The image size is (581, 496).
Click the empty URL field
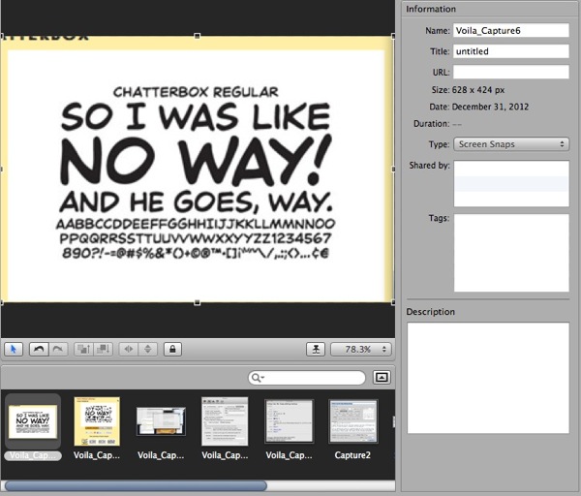click(x=511, y=72)
